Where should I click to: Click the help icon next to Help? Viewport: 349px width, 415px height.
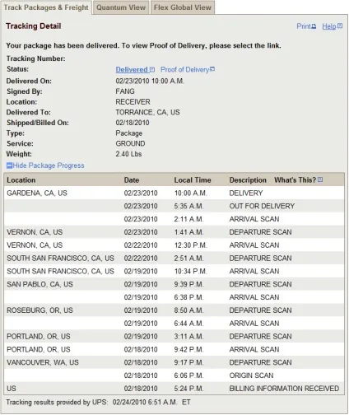[340, 26]
